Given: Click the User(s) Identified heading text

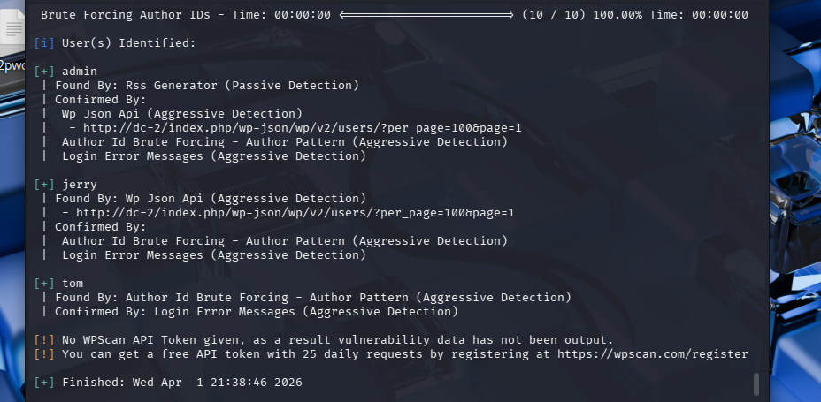Looking at the screenshot, I should tap(129, 42).
